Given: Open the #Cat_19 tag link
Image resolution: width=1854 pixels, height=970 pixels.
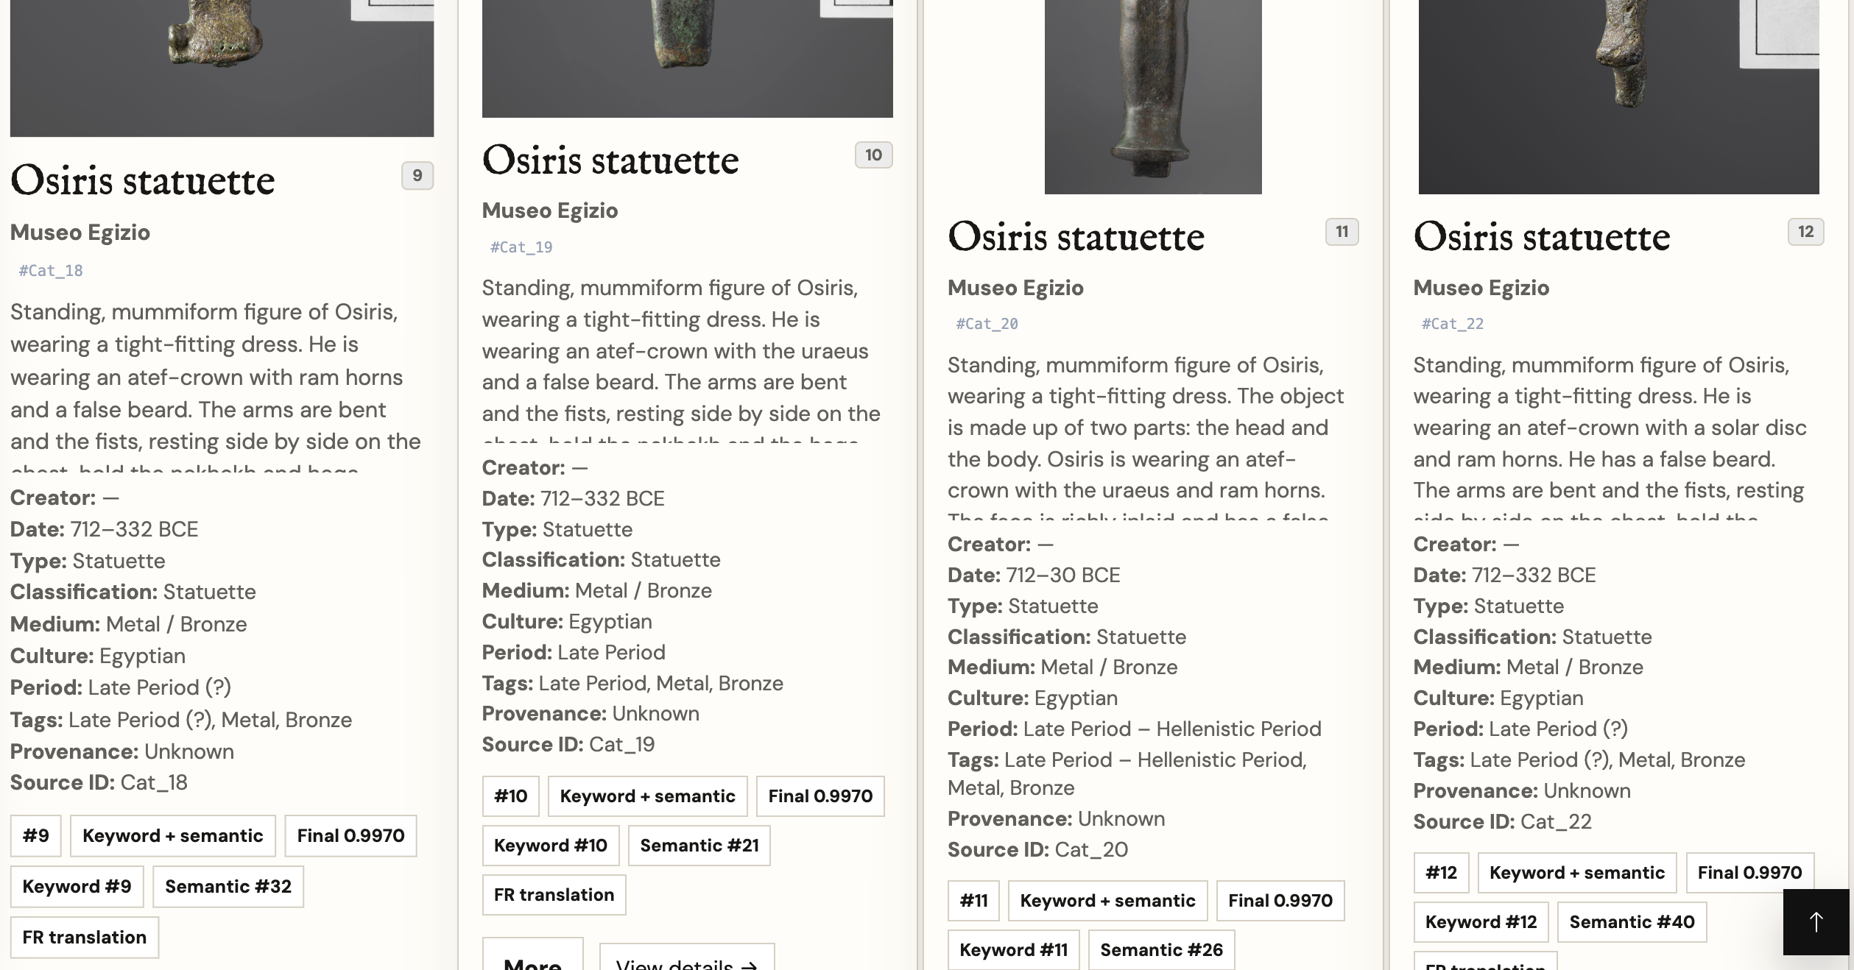Looking at the screenshot, I should [x=521, y=247].
